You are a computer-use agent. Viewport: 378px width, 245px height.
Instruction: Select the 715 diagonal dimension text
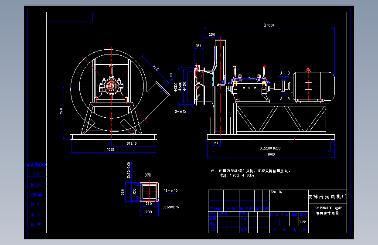click(x=156, y=68)
